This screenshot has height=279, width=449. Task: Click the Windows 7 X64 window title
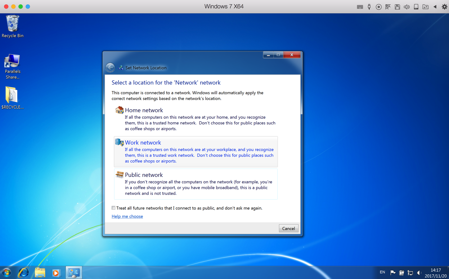pyautogui.click(x=224, y=6)
